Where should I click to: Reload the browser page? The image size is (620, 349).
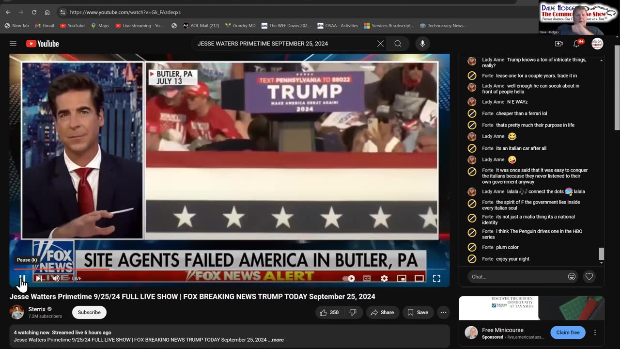[34, 12]
